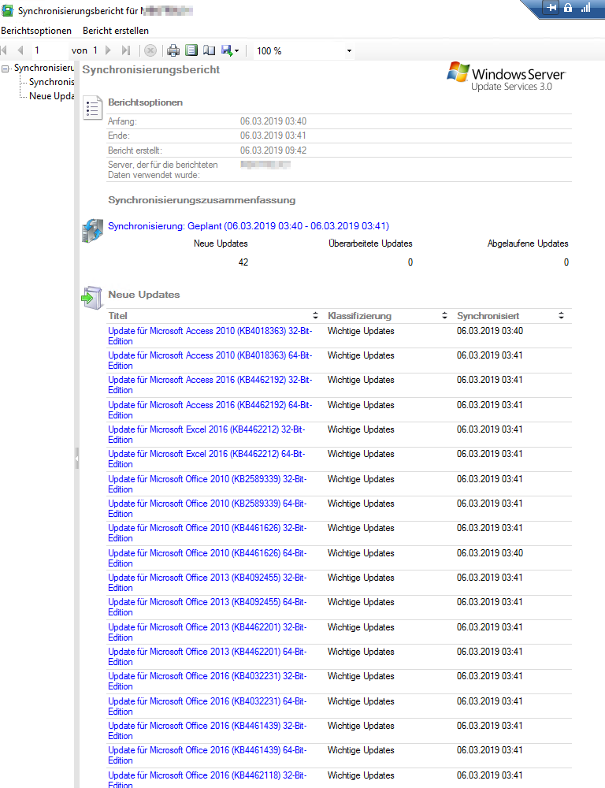
Task: Click the WSUS window title icon
Action: click(x=8, y=10)
